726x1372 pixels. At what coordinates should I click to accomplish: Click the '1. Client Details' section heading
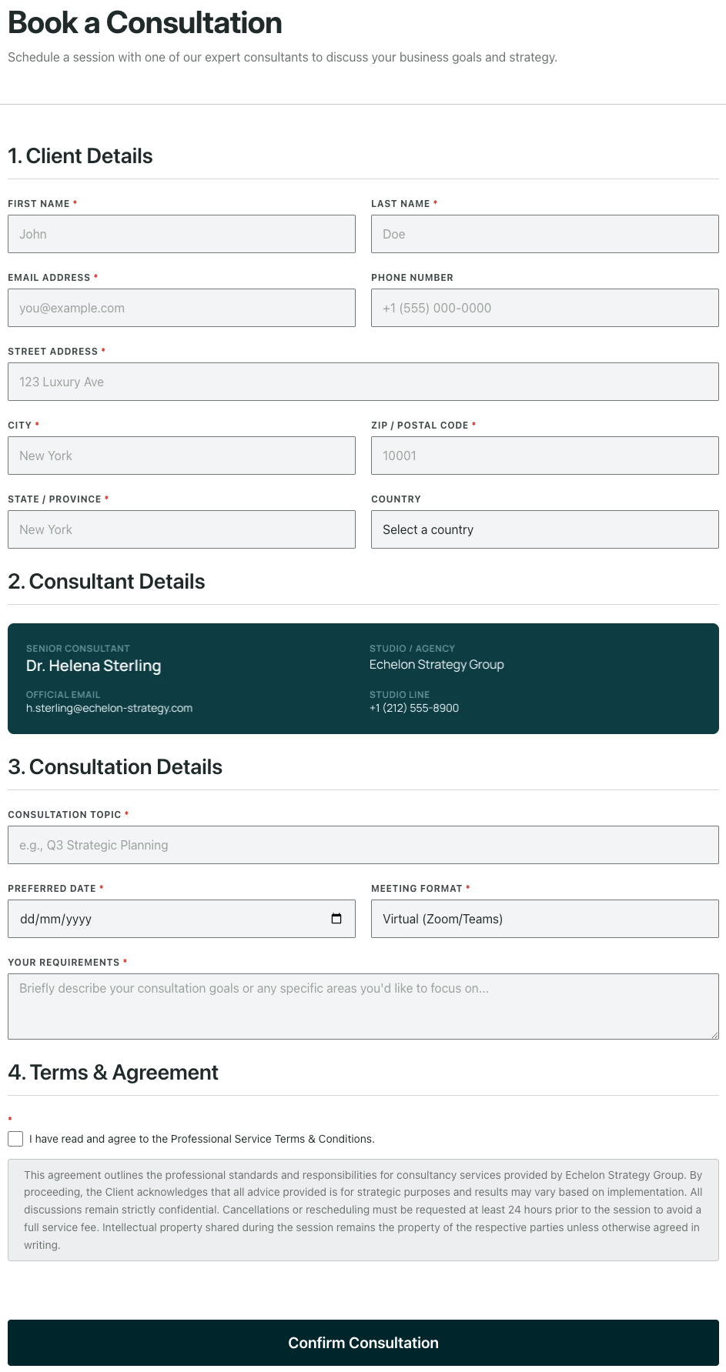pos(80,156)
